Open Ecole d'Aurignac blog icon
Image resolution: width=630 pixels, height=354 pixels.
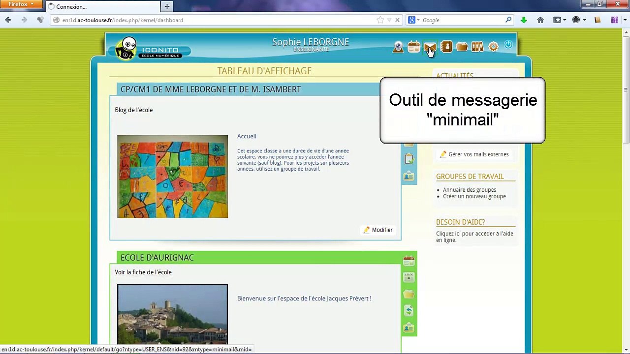click(409, 278)
